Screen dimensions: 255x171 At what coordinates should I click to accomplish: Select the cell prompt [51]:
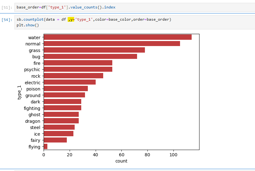click(7, 8)
